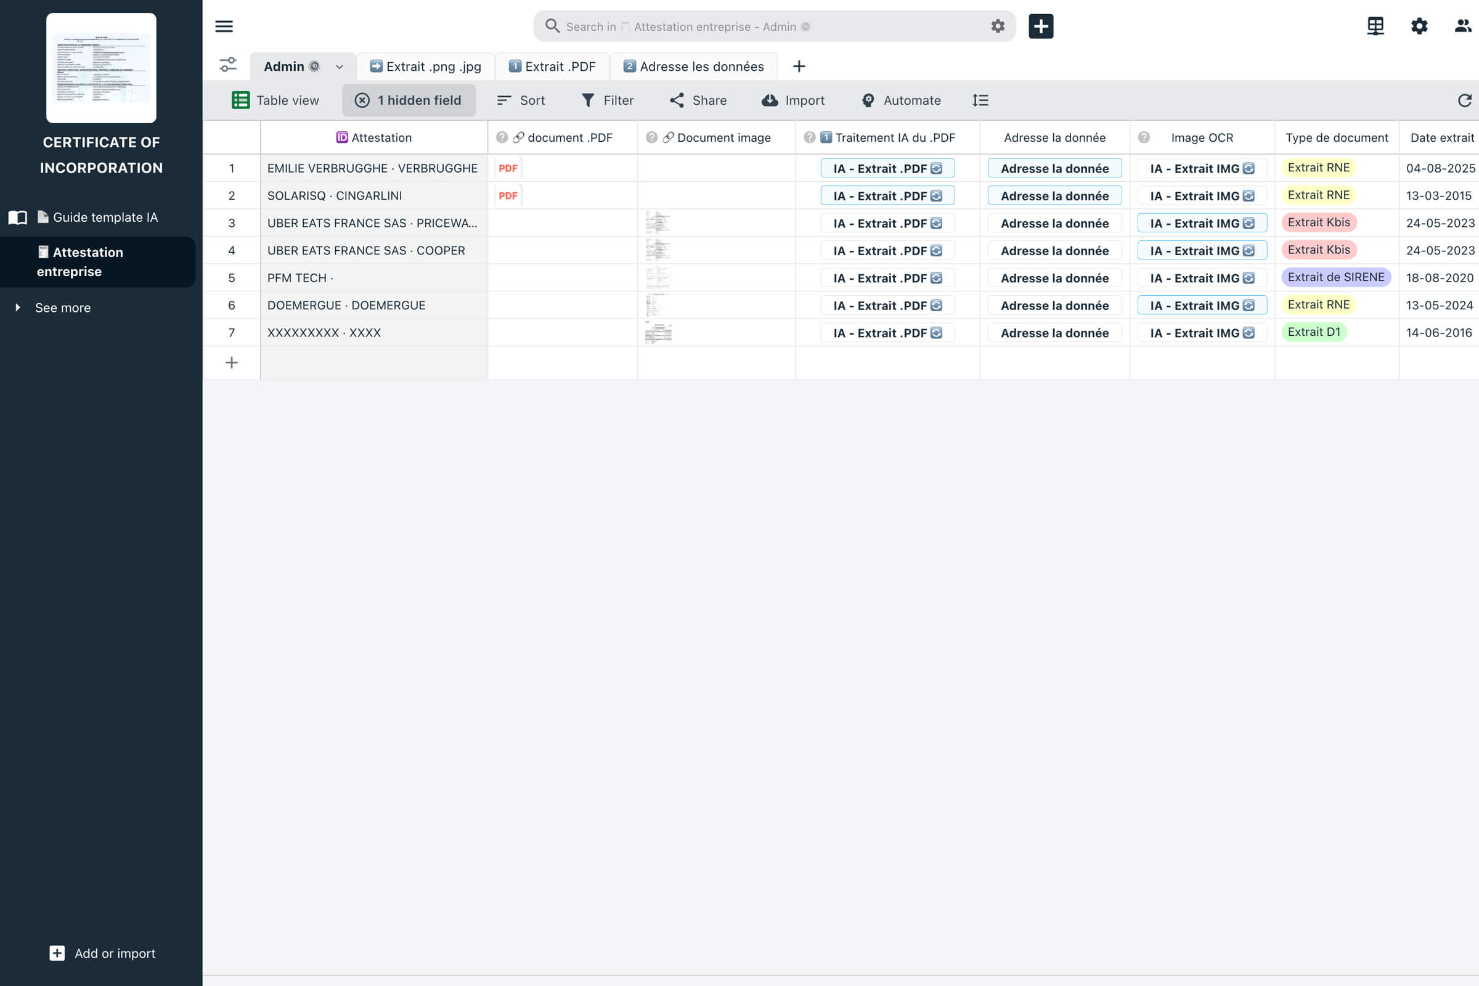Open the view settings sliders icon

point(227,65)
